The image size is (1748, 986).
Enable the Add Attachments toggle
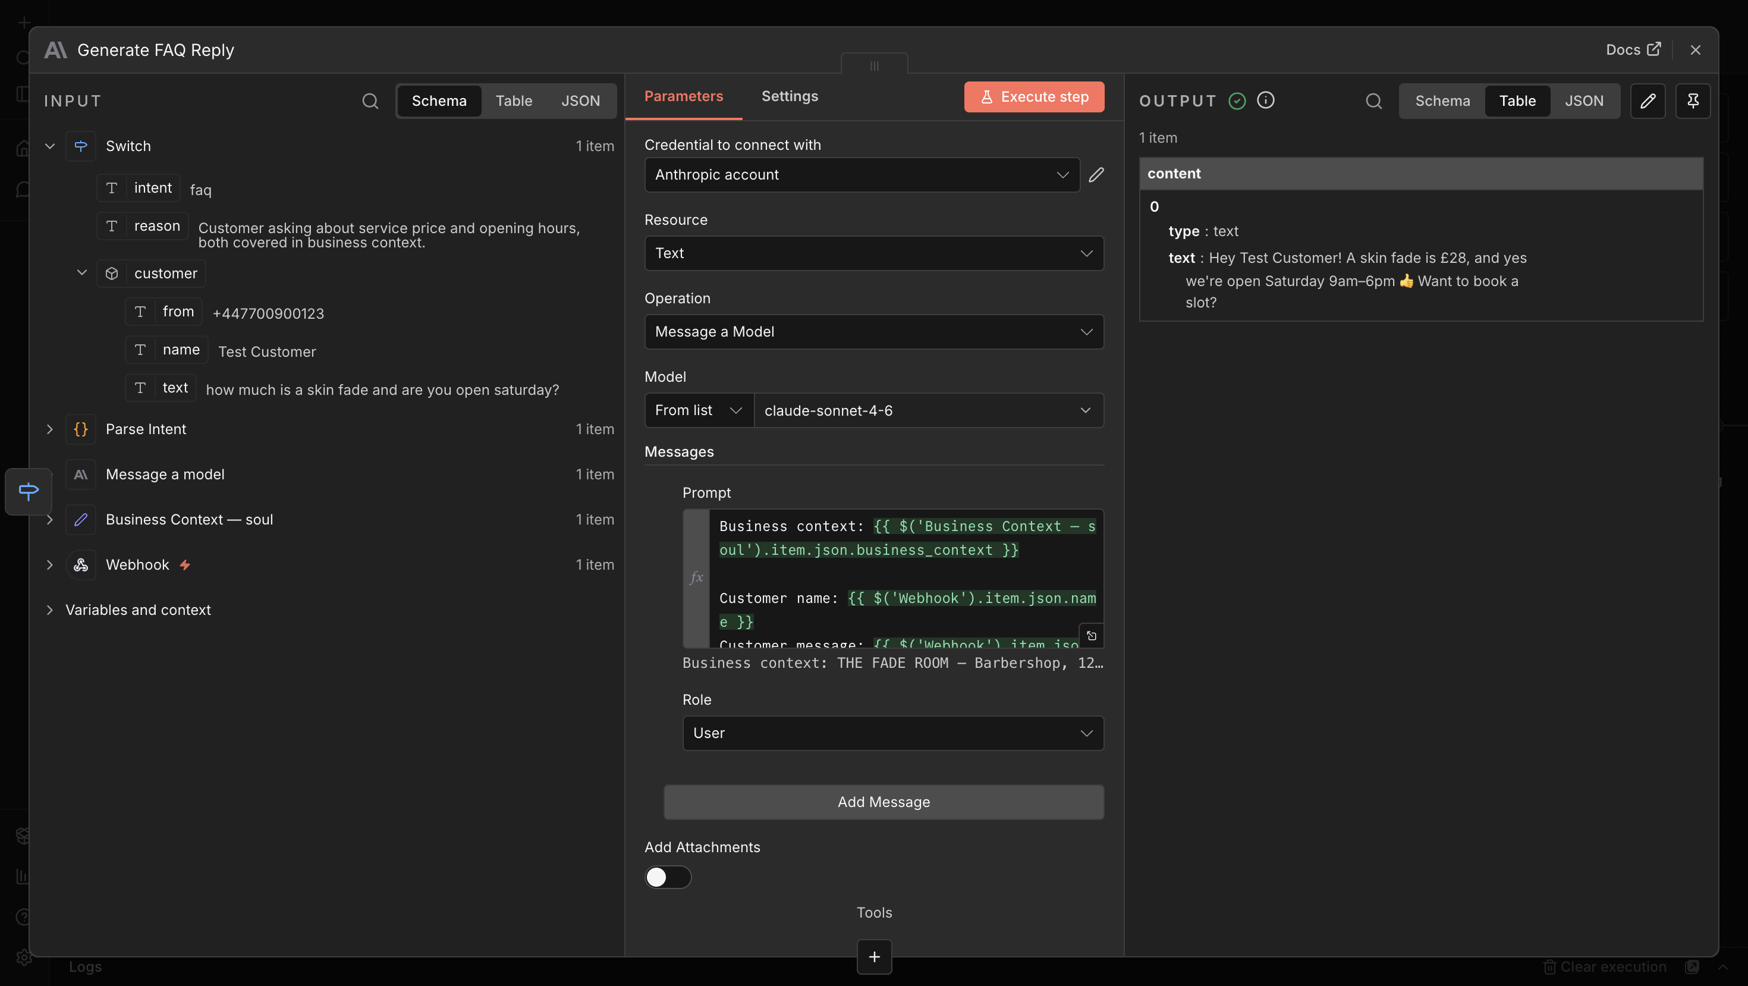tap(668, 877)
